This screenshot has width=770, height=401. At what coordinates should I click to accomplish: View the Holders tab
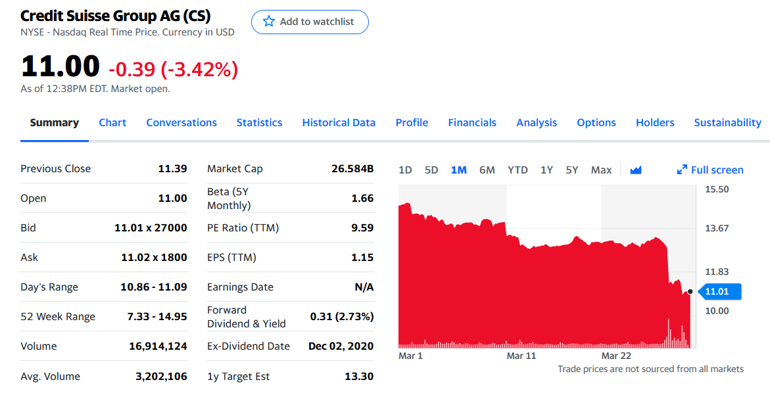pos(655,123)
